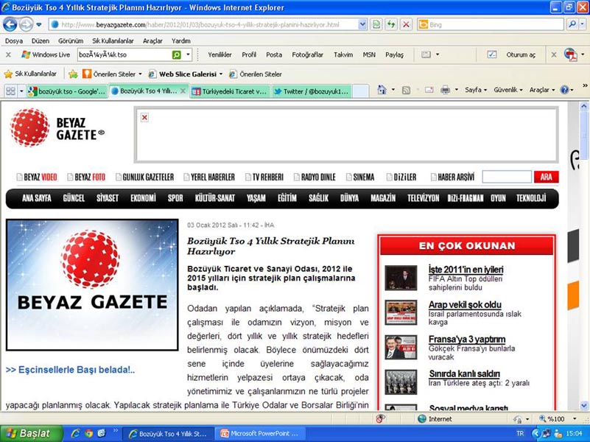
Task: Switch to the bozüyük tso Google tab
Action: 67,91
